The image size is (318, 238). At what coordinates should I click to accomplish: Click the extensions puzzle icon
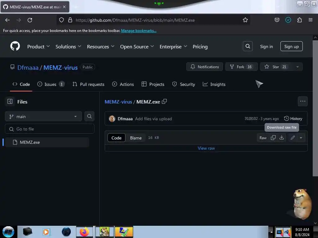pos(299,20)
